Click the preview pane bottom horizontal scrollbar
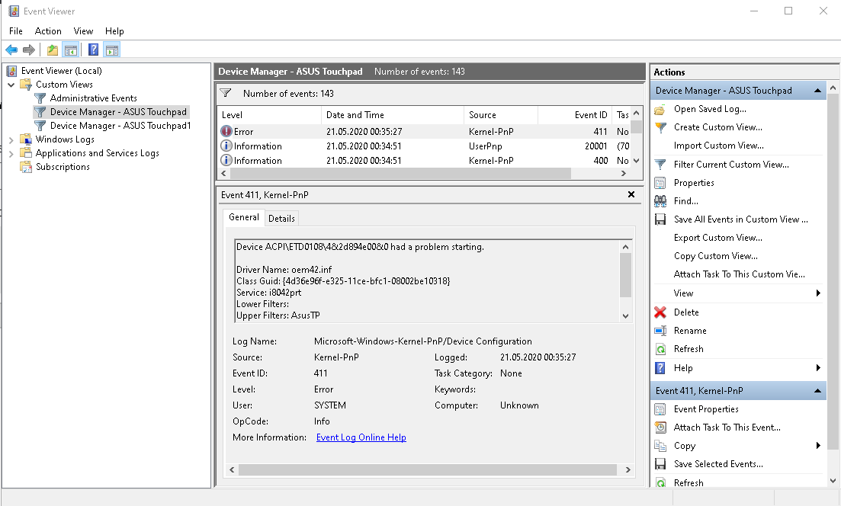The image size is (841, 506). coord(428,469)
